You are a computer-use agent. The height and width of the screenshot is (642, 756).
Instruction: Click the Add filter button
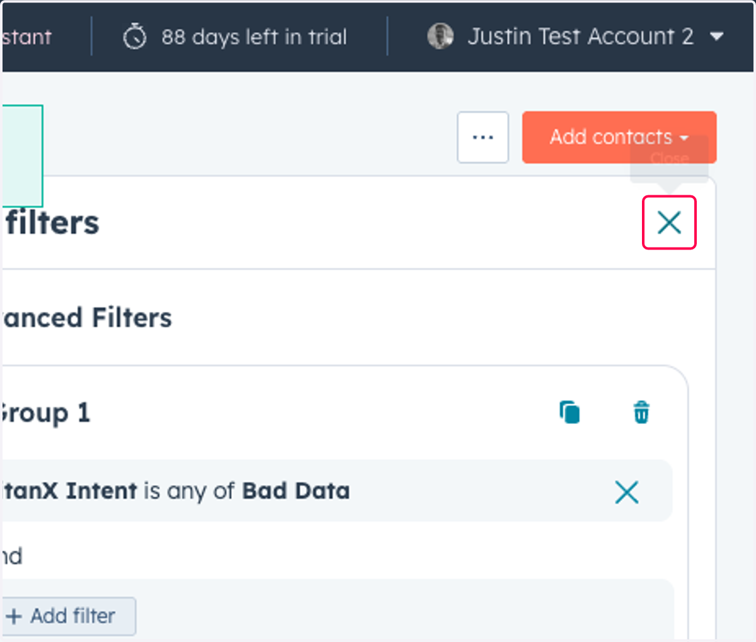pyautogui.click(x=69, y=616)
